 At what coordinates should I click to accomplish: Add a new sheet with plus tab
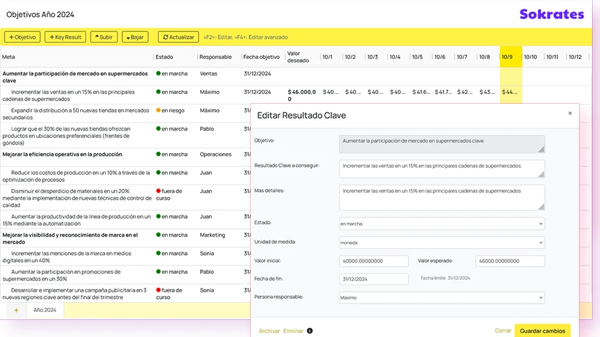pos(16,310)
